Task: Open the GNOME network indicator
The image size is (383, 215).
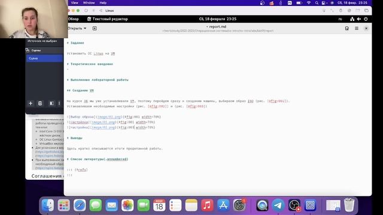Action: [352, 19]
